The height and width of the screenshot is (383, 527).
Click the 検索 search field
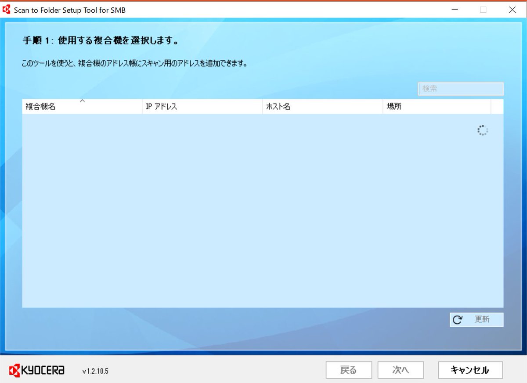pyautogui.click(x=461, y=89)
